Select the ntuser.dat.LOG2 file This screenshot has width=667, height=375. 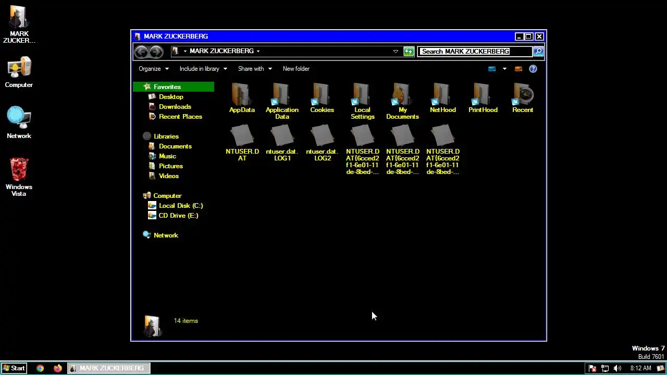322,143
